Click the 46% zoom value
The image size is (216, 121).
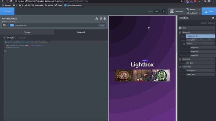point(157,11)
